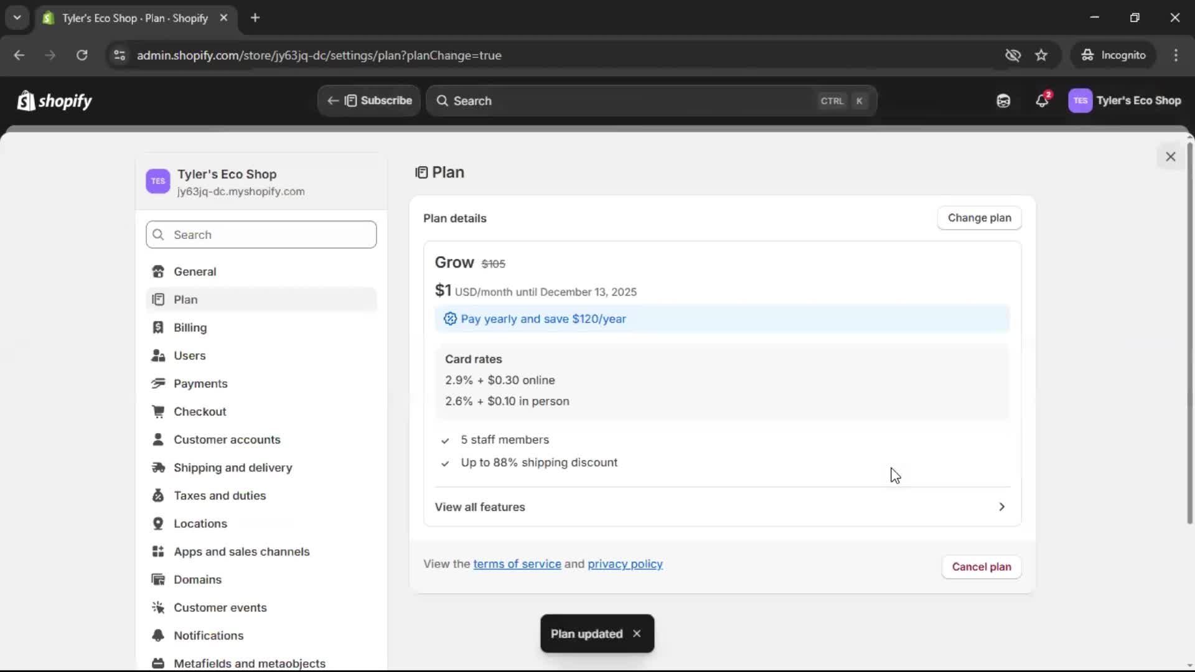The width and height of the screenshot is (1195, 672).
Task: Click the Locations pin icon
Action: (x=158, y=524)
